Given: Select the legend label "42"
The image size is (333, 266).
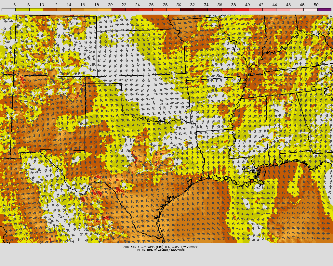Looking at the screenshot, I should pos(261,5).
